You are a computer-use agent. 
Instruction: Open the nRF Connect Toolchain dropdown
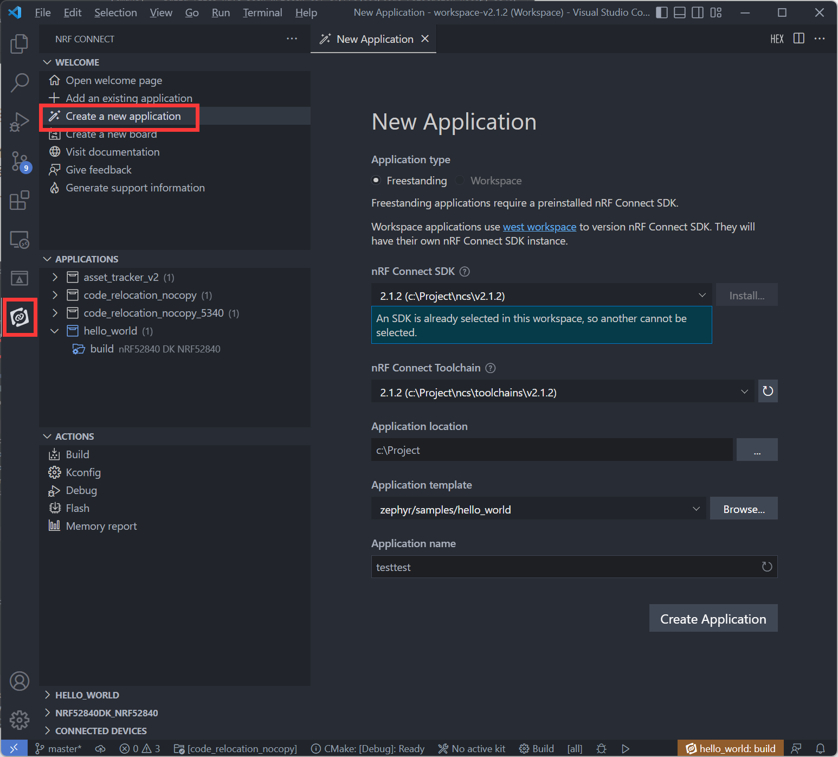pos(563,392)
